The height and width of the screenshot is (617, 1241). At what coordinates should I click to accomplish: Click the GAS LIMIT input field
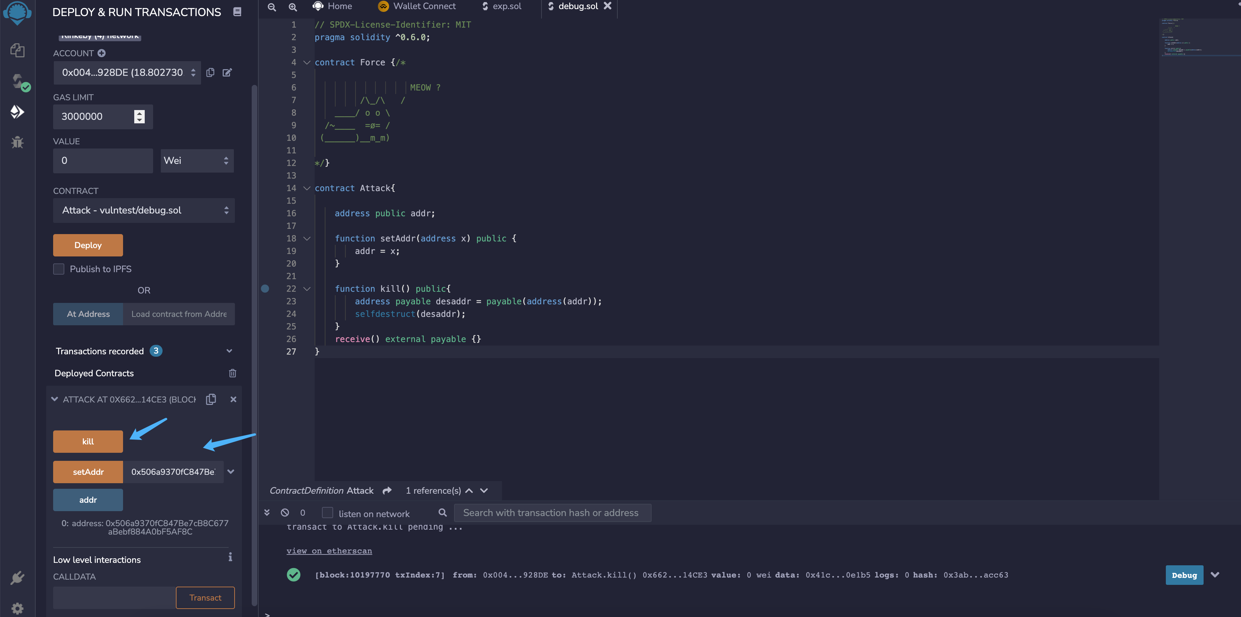(x=103, y=117)
